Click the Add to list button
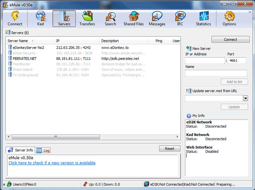Screen dimensions: 255x190 [x=234, y=82]
